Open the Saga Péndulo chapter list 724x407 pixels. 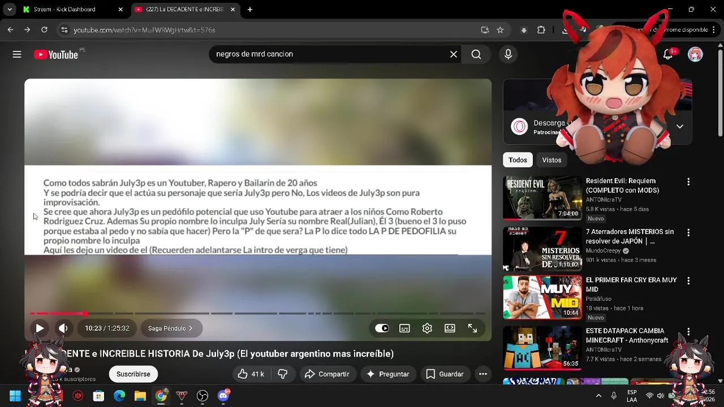170,328
